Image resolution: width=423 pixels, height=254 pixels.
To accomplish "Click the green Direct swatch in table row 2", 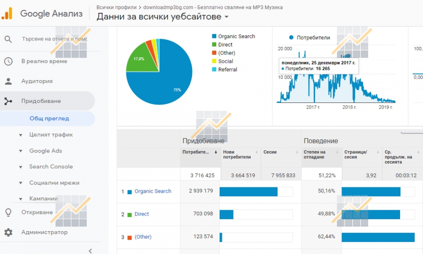I will [x=129, y=215].
